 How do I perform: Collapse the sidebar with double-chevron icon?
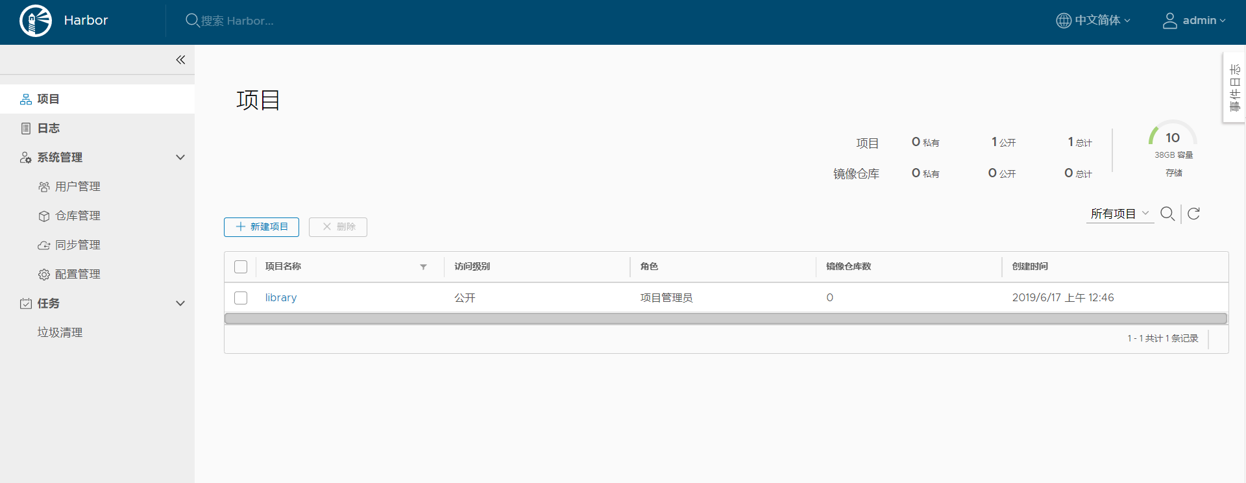coord(180,60)
